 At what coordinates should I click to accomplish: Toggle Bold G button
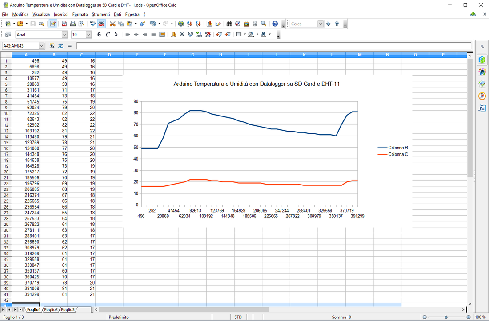click(99, 35)
